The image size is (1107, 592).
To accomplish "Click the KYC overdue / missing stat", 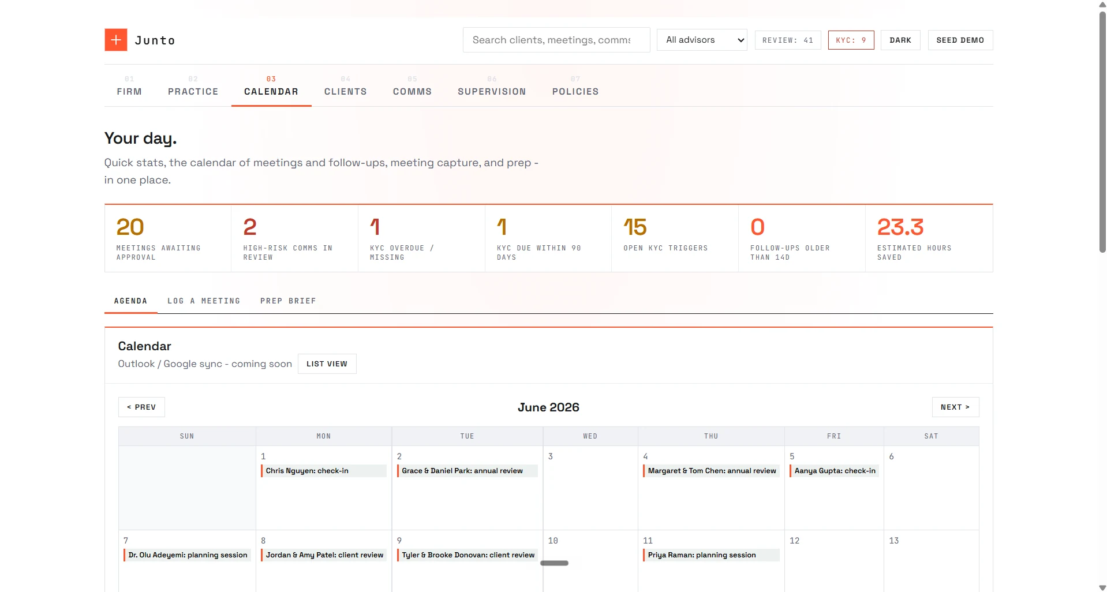I will 421,238.
